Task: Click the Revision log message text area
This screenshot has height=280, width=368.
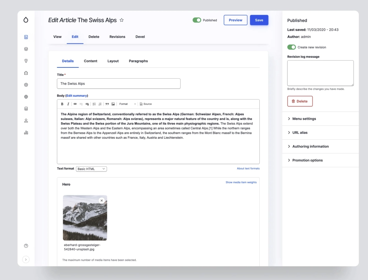Action: 320,73
